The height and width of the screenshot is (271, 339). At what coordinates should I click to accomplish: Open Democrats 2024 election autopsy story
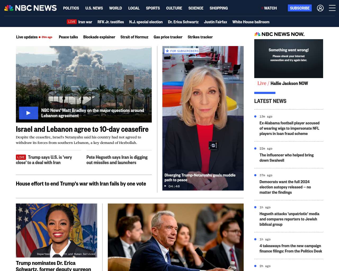point(285,187)
